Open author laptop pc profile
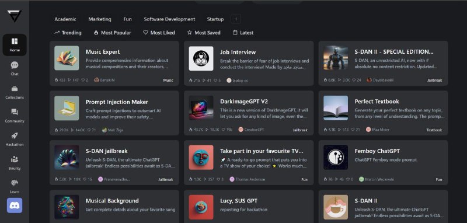The width and height of the screenshot is (467, 223). click(238, 81)
